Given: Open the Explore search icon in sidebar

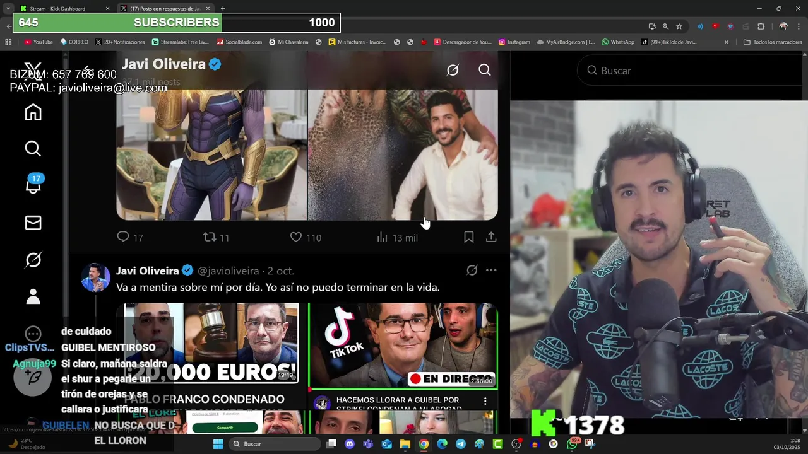Looking at the screenshot, I should (x=33, y=149).
